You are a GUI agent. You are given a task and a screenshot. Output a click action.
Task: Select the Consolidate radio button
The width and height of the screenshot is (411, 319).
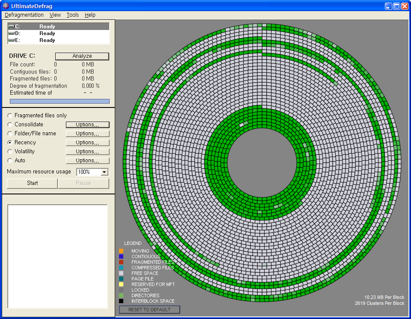tap(10, 125)
